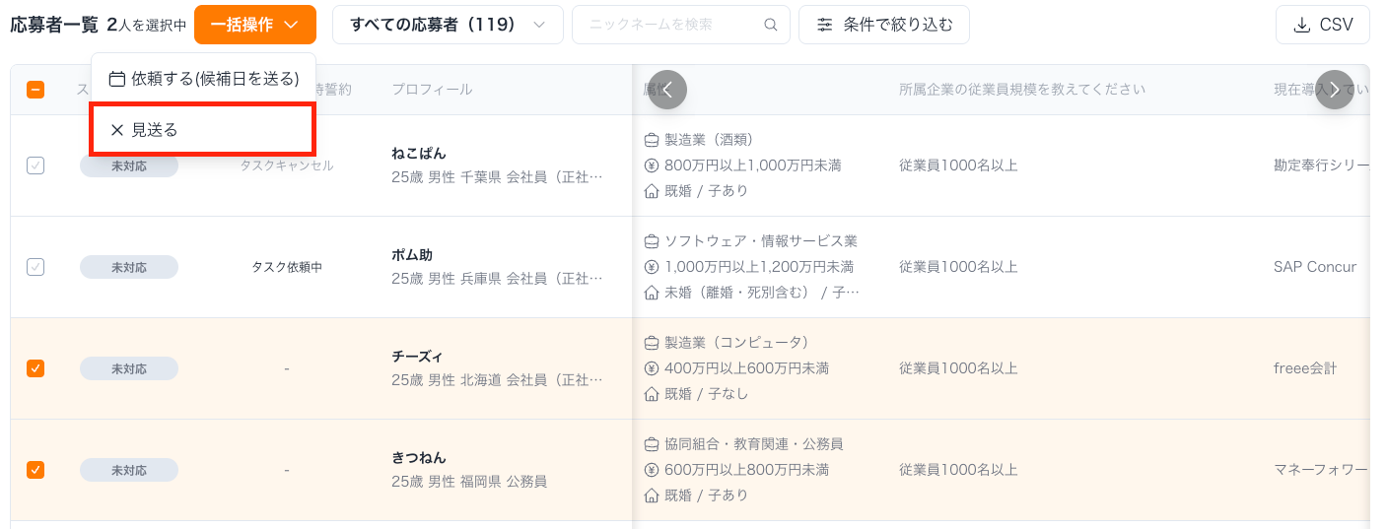
Task: Click briefcase icon in ねこぱん's row
Action: [652, 140]
